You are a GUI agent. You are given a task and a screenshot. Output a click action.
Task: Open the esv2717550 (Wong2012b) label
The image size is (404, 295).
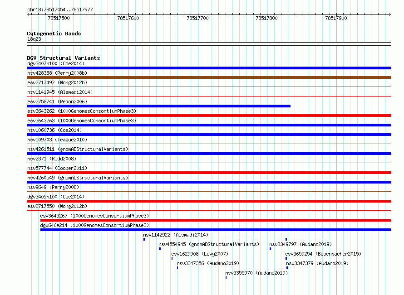[x=57, y=206]
